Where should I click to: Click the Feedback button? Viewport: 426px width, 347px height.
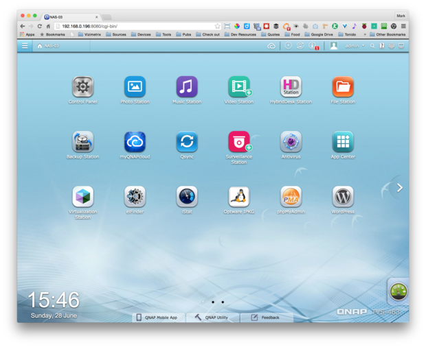click(267, 318)
